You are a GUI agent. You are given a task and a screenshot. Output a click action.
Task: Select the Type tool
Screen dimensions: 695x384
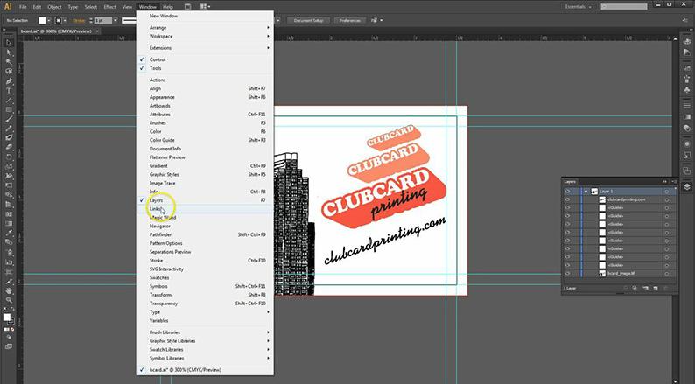tap(9, 91)
